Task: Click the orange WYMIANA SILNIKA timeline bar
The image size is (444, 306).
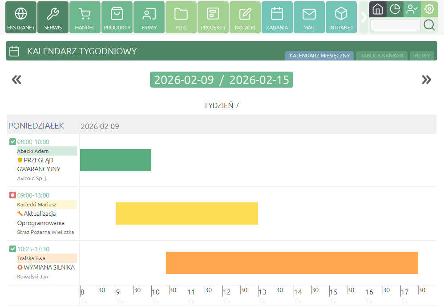Action: click(292, 263)
